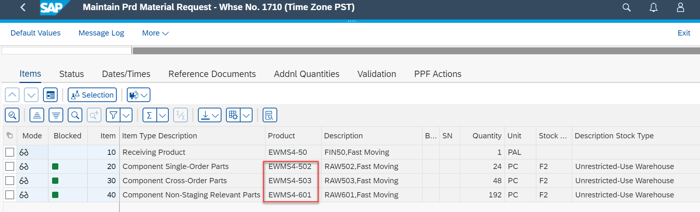This screenshot has height=212, width=700.
Task: Open the search magnifier in header
Action: pos(626,7)
